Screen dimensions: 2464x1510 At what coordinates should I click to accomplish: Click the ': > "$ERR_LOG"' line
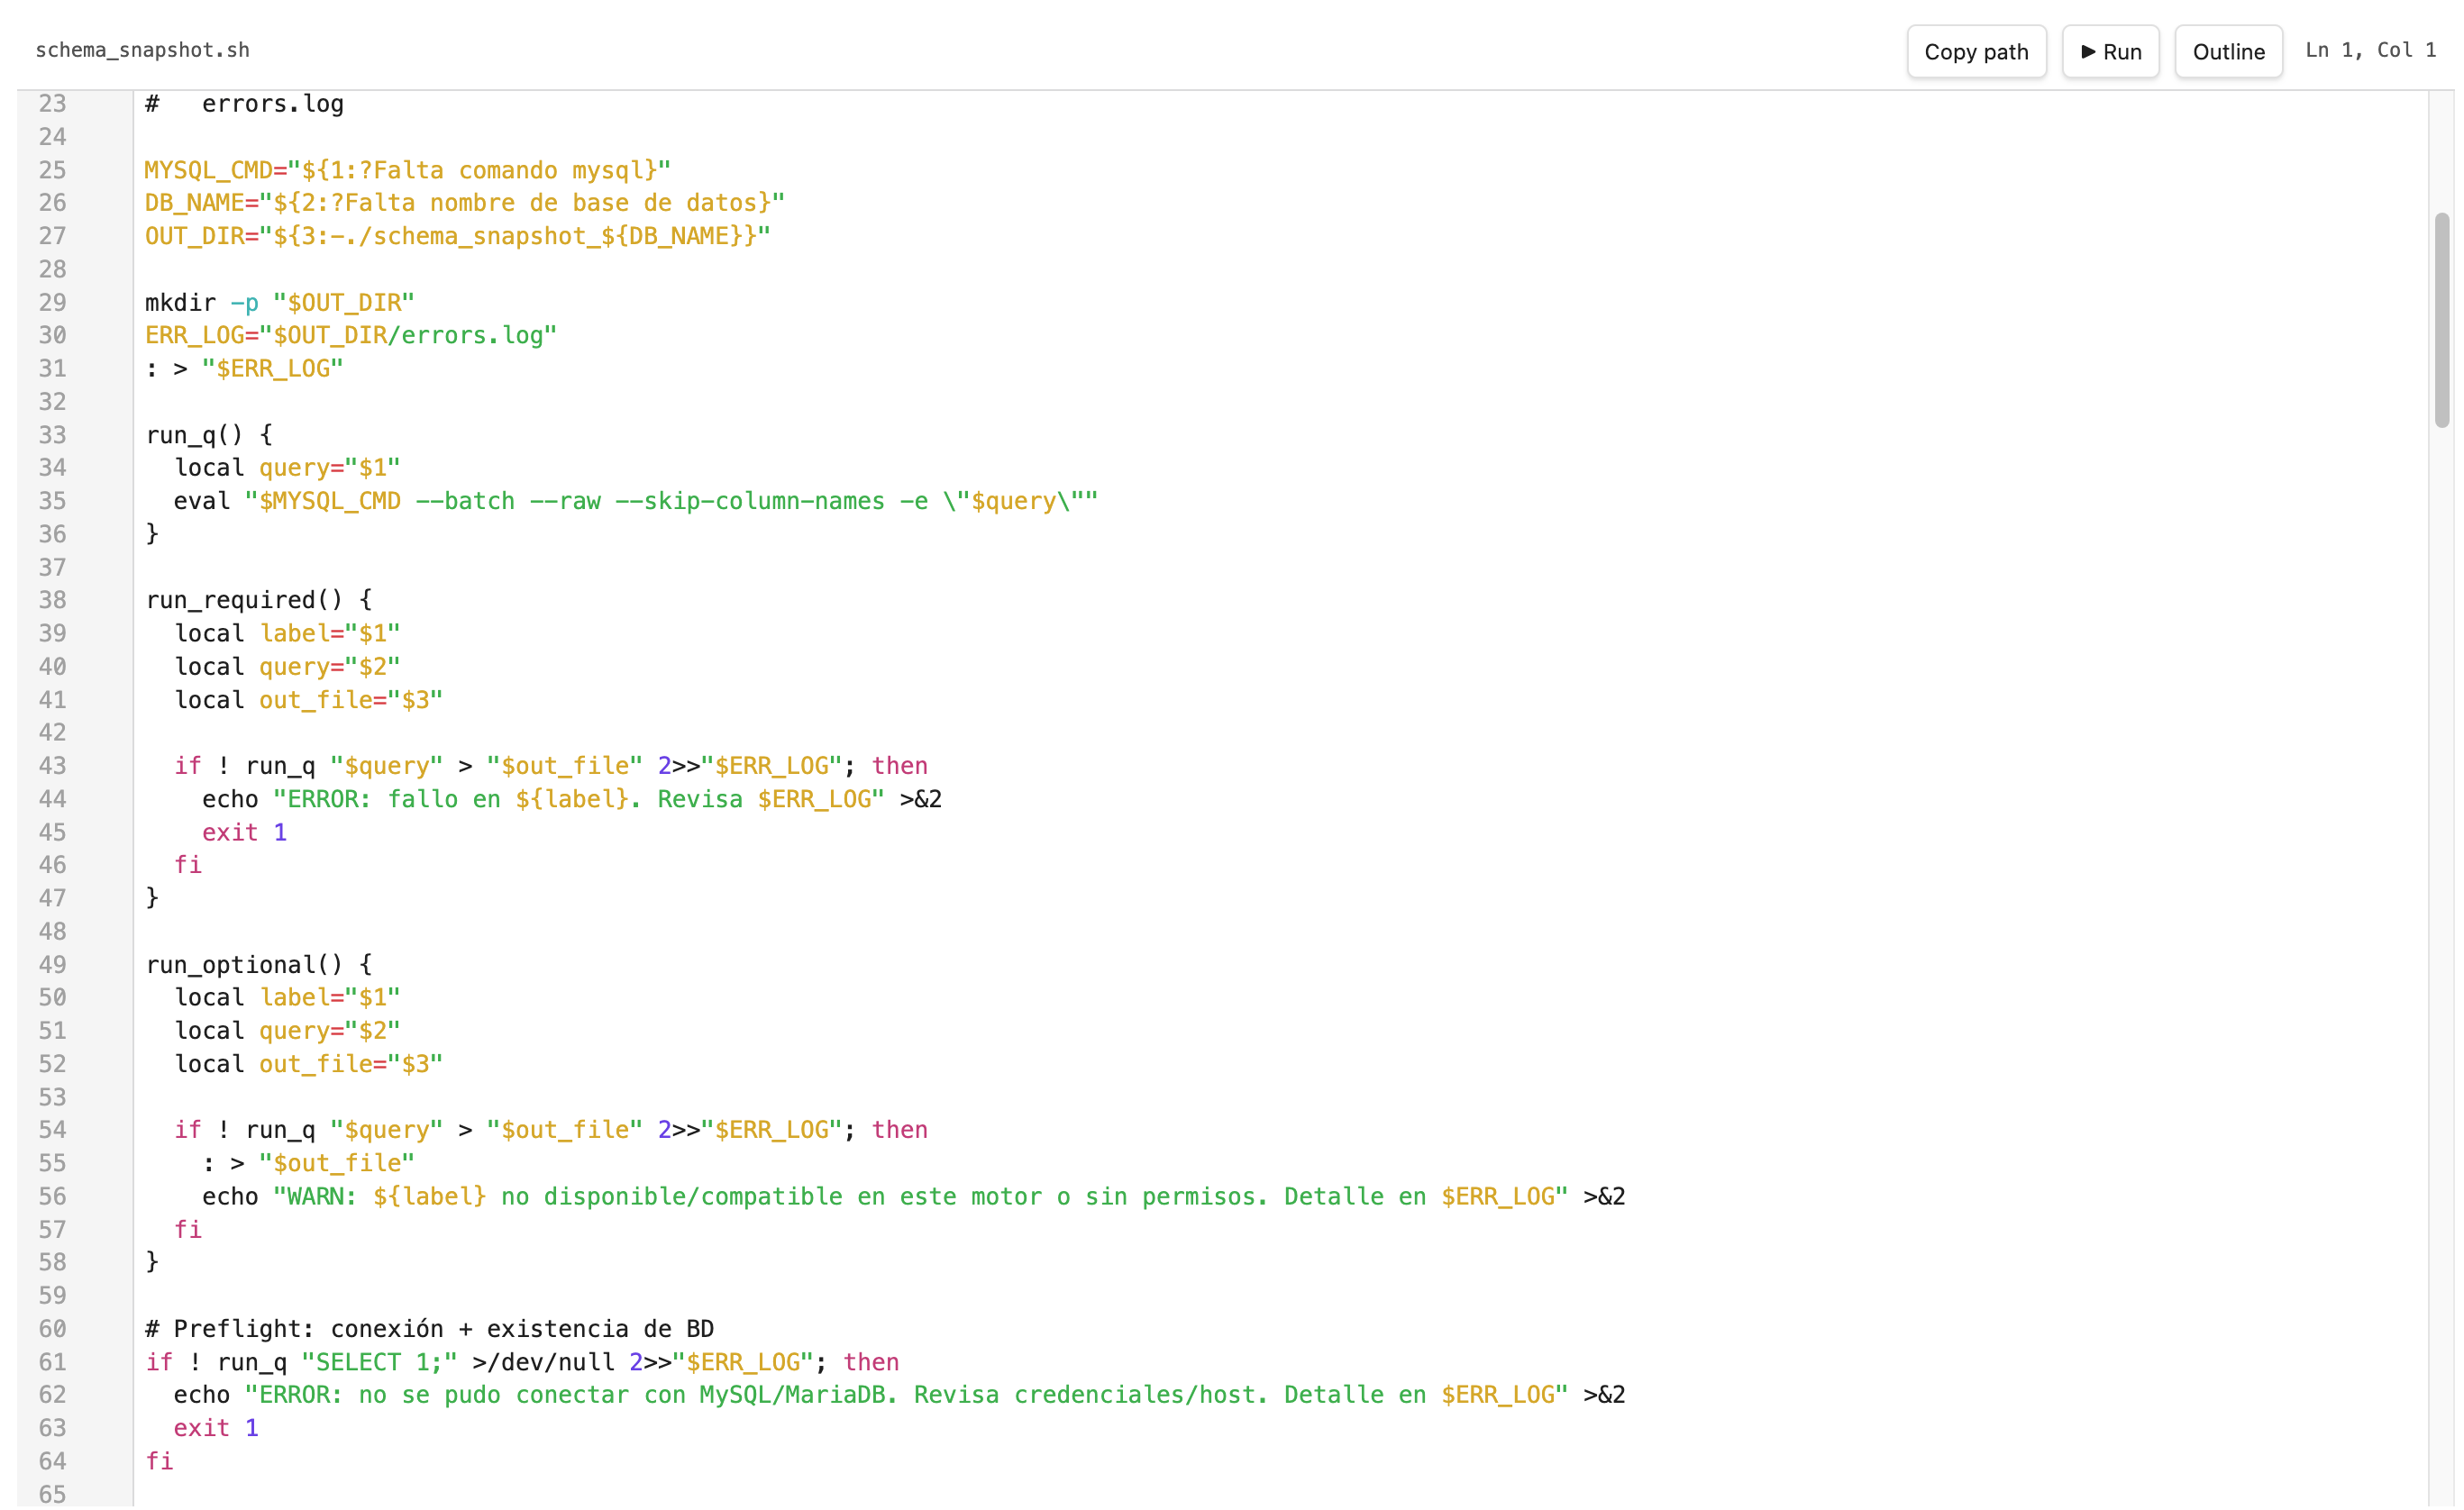pyautogui.click(x=245, y=369)
